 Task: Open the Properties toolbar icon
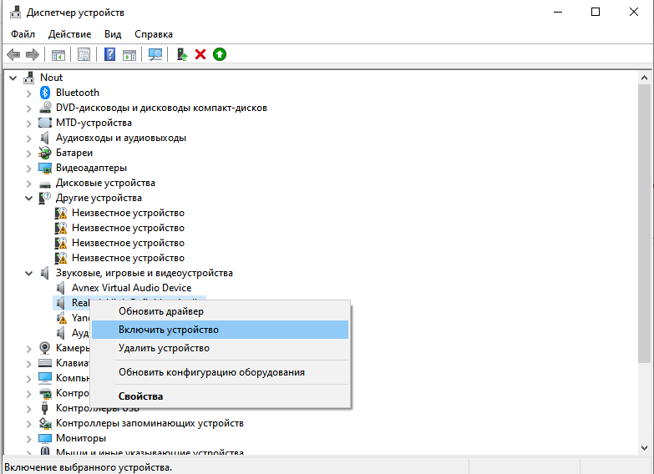(84, 54)
